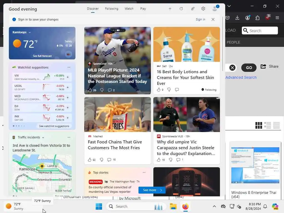Image resolution: width=284 pixels, height=213 pixels.
Task: Open the feed personalization icon
Action: [x=193, y=9]
